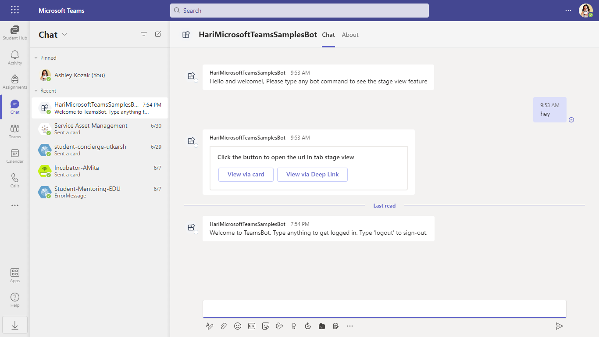Viewport: 599px width, 337px height.
Task: Open the Apps store icon
Action: tap(15, 275)
